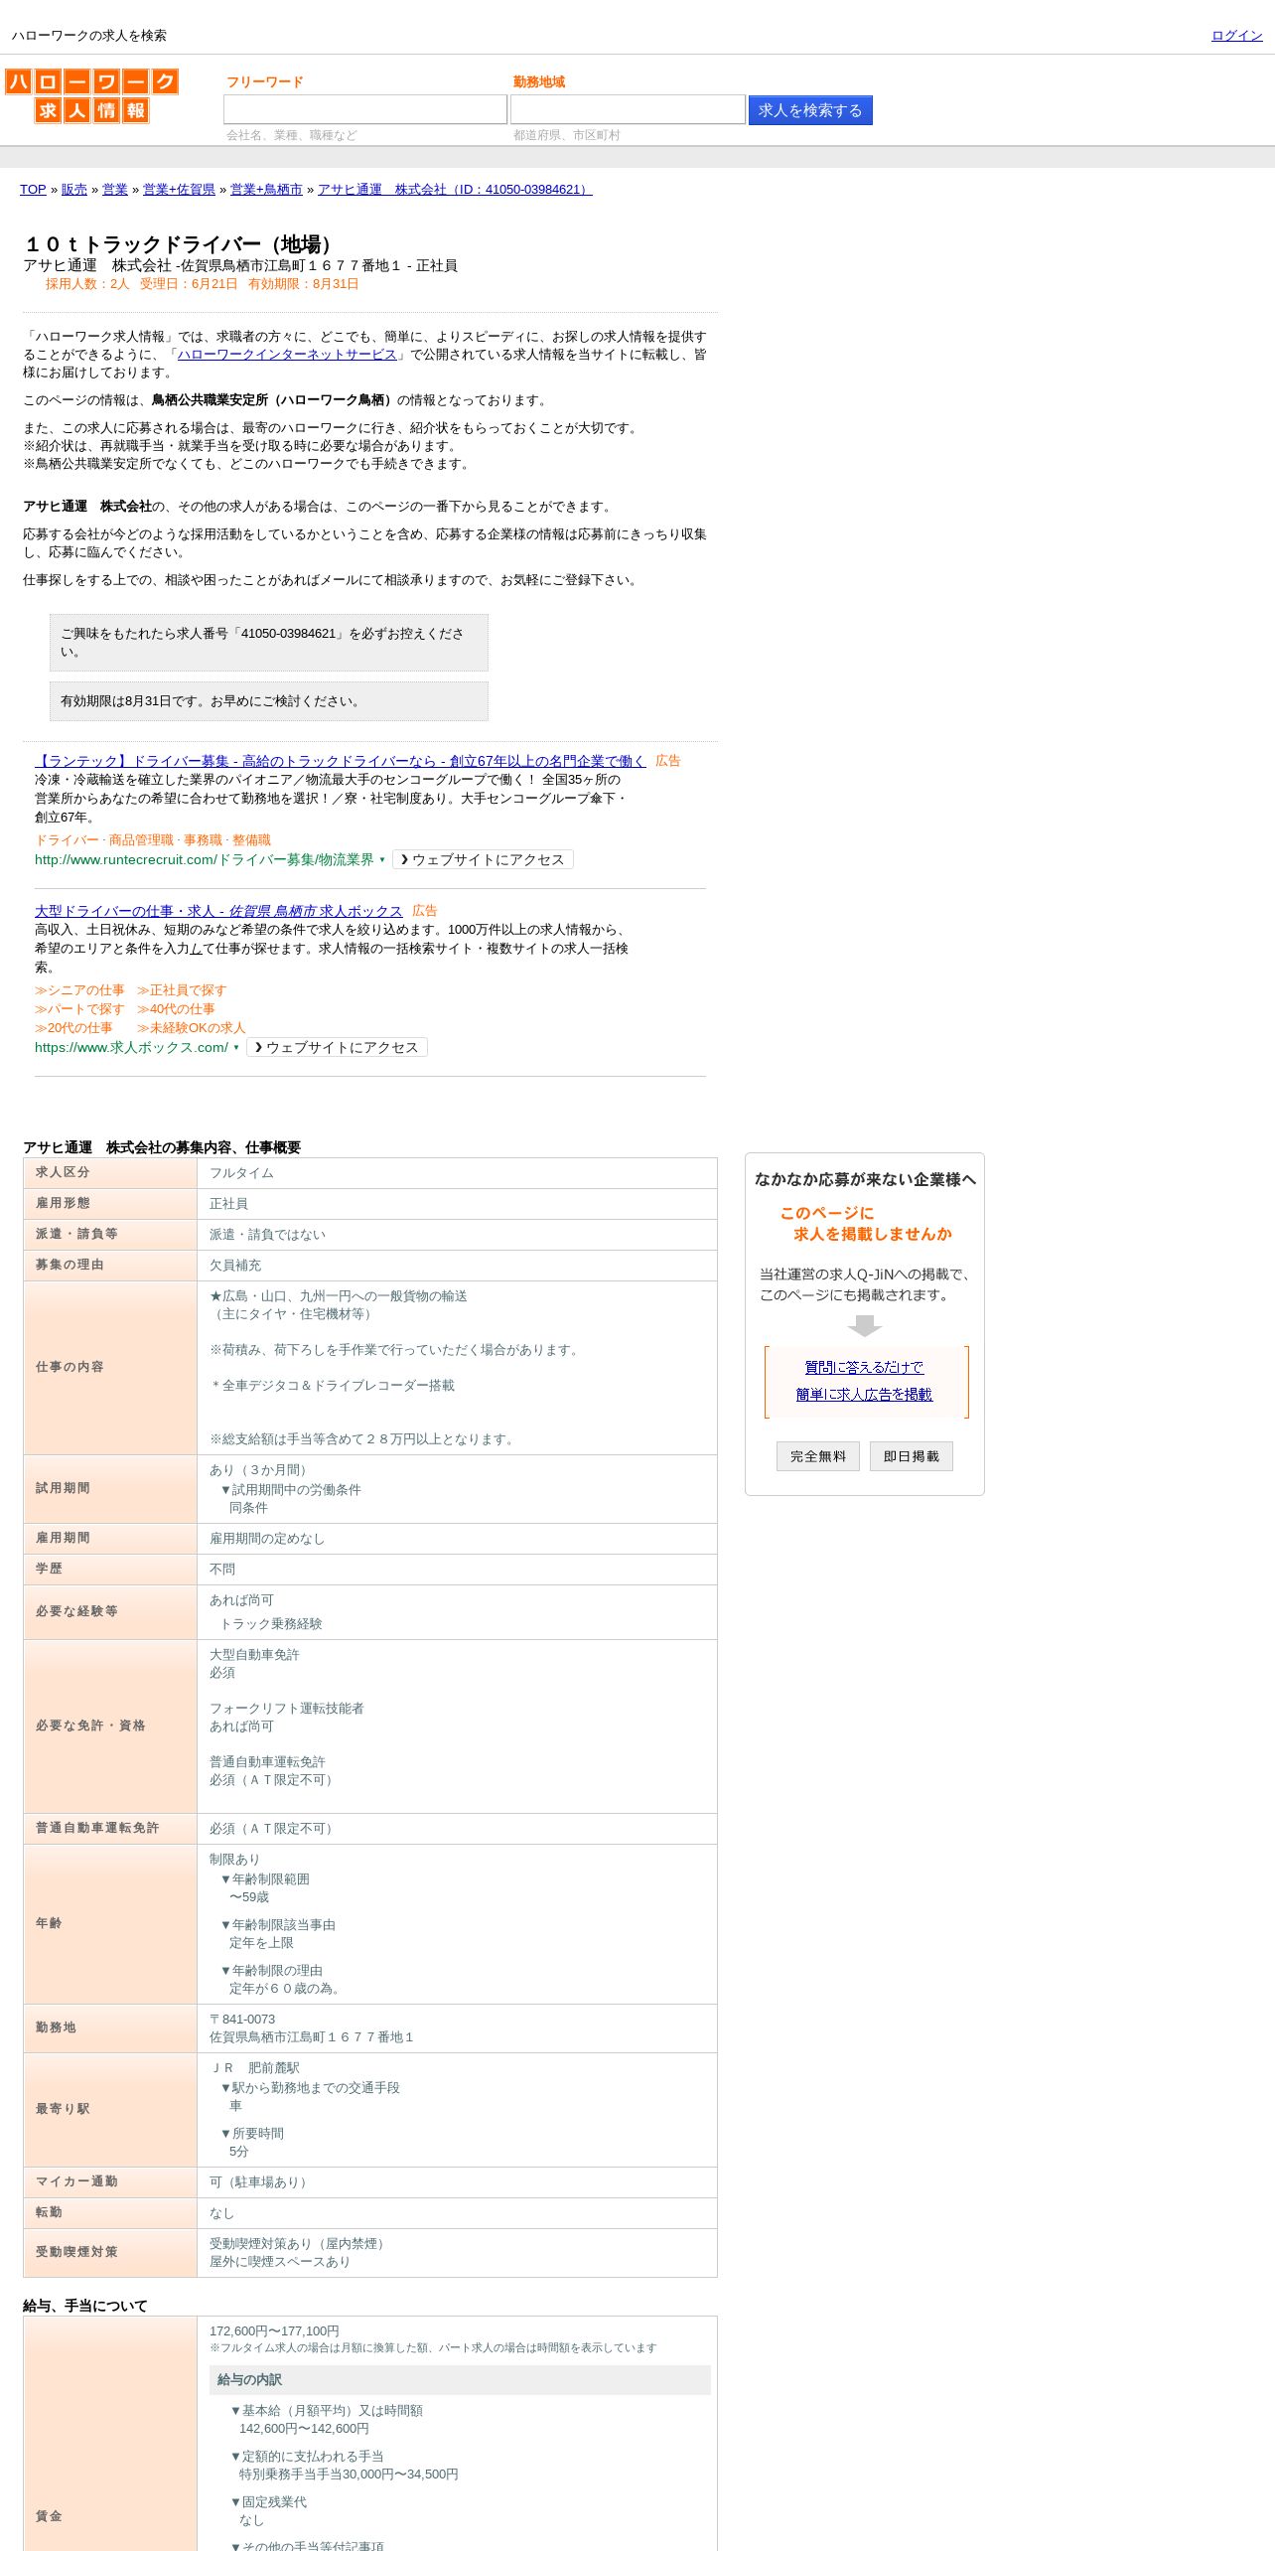The image size is (1275, 2551).
Task: Click the フォークリフト運転技能者 text
Action: pyautogui.click(x=287, y=1709)
